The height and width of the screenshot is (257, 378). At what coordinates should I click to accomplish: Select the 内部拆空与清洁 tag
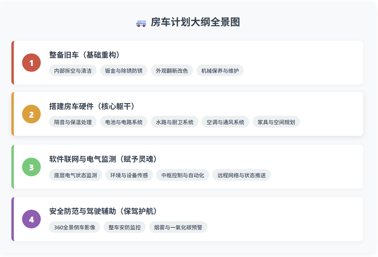point(73,71)
